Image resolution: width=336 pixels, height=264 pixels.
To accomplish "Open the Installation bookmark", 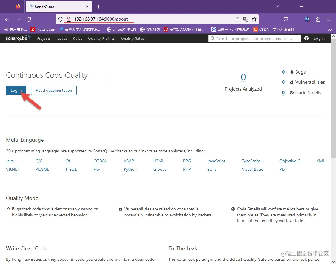I will 43,29.
